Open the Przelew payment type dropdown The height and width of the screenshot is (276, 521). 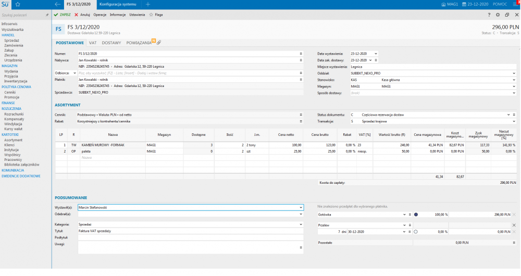click(x=404, y=225)
